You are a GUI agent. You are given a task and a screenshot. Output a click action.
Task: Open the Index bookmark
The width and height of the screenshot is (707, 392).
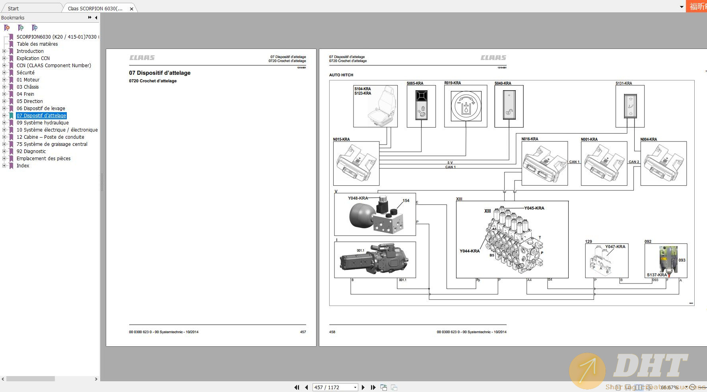coord(23,165)
